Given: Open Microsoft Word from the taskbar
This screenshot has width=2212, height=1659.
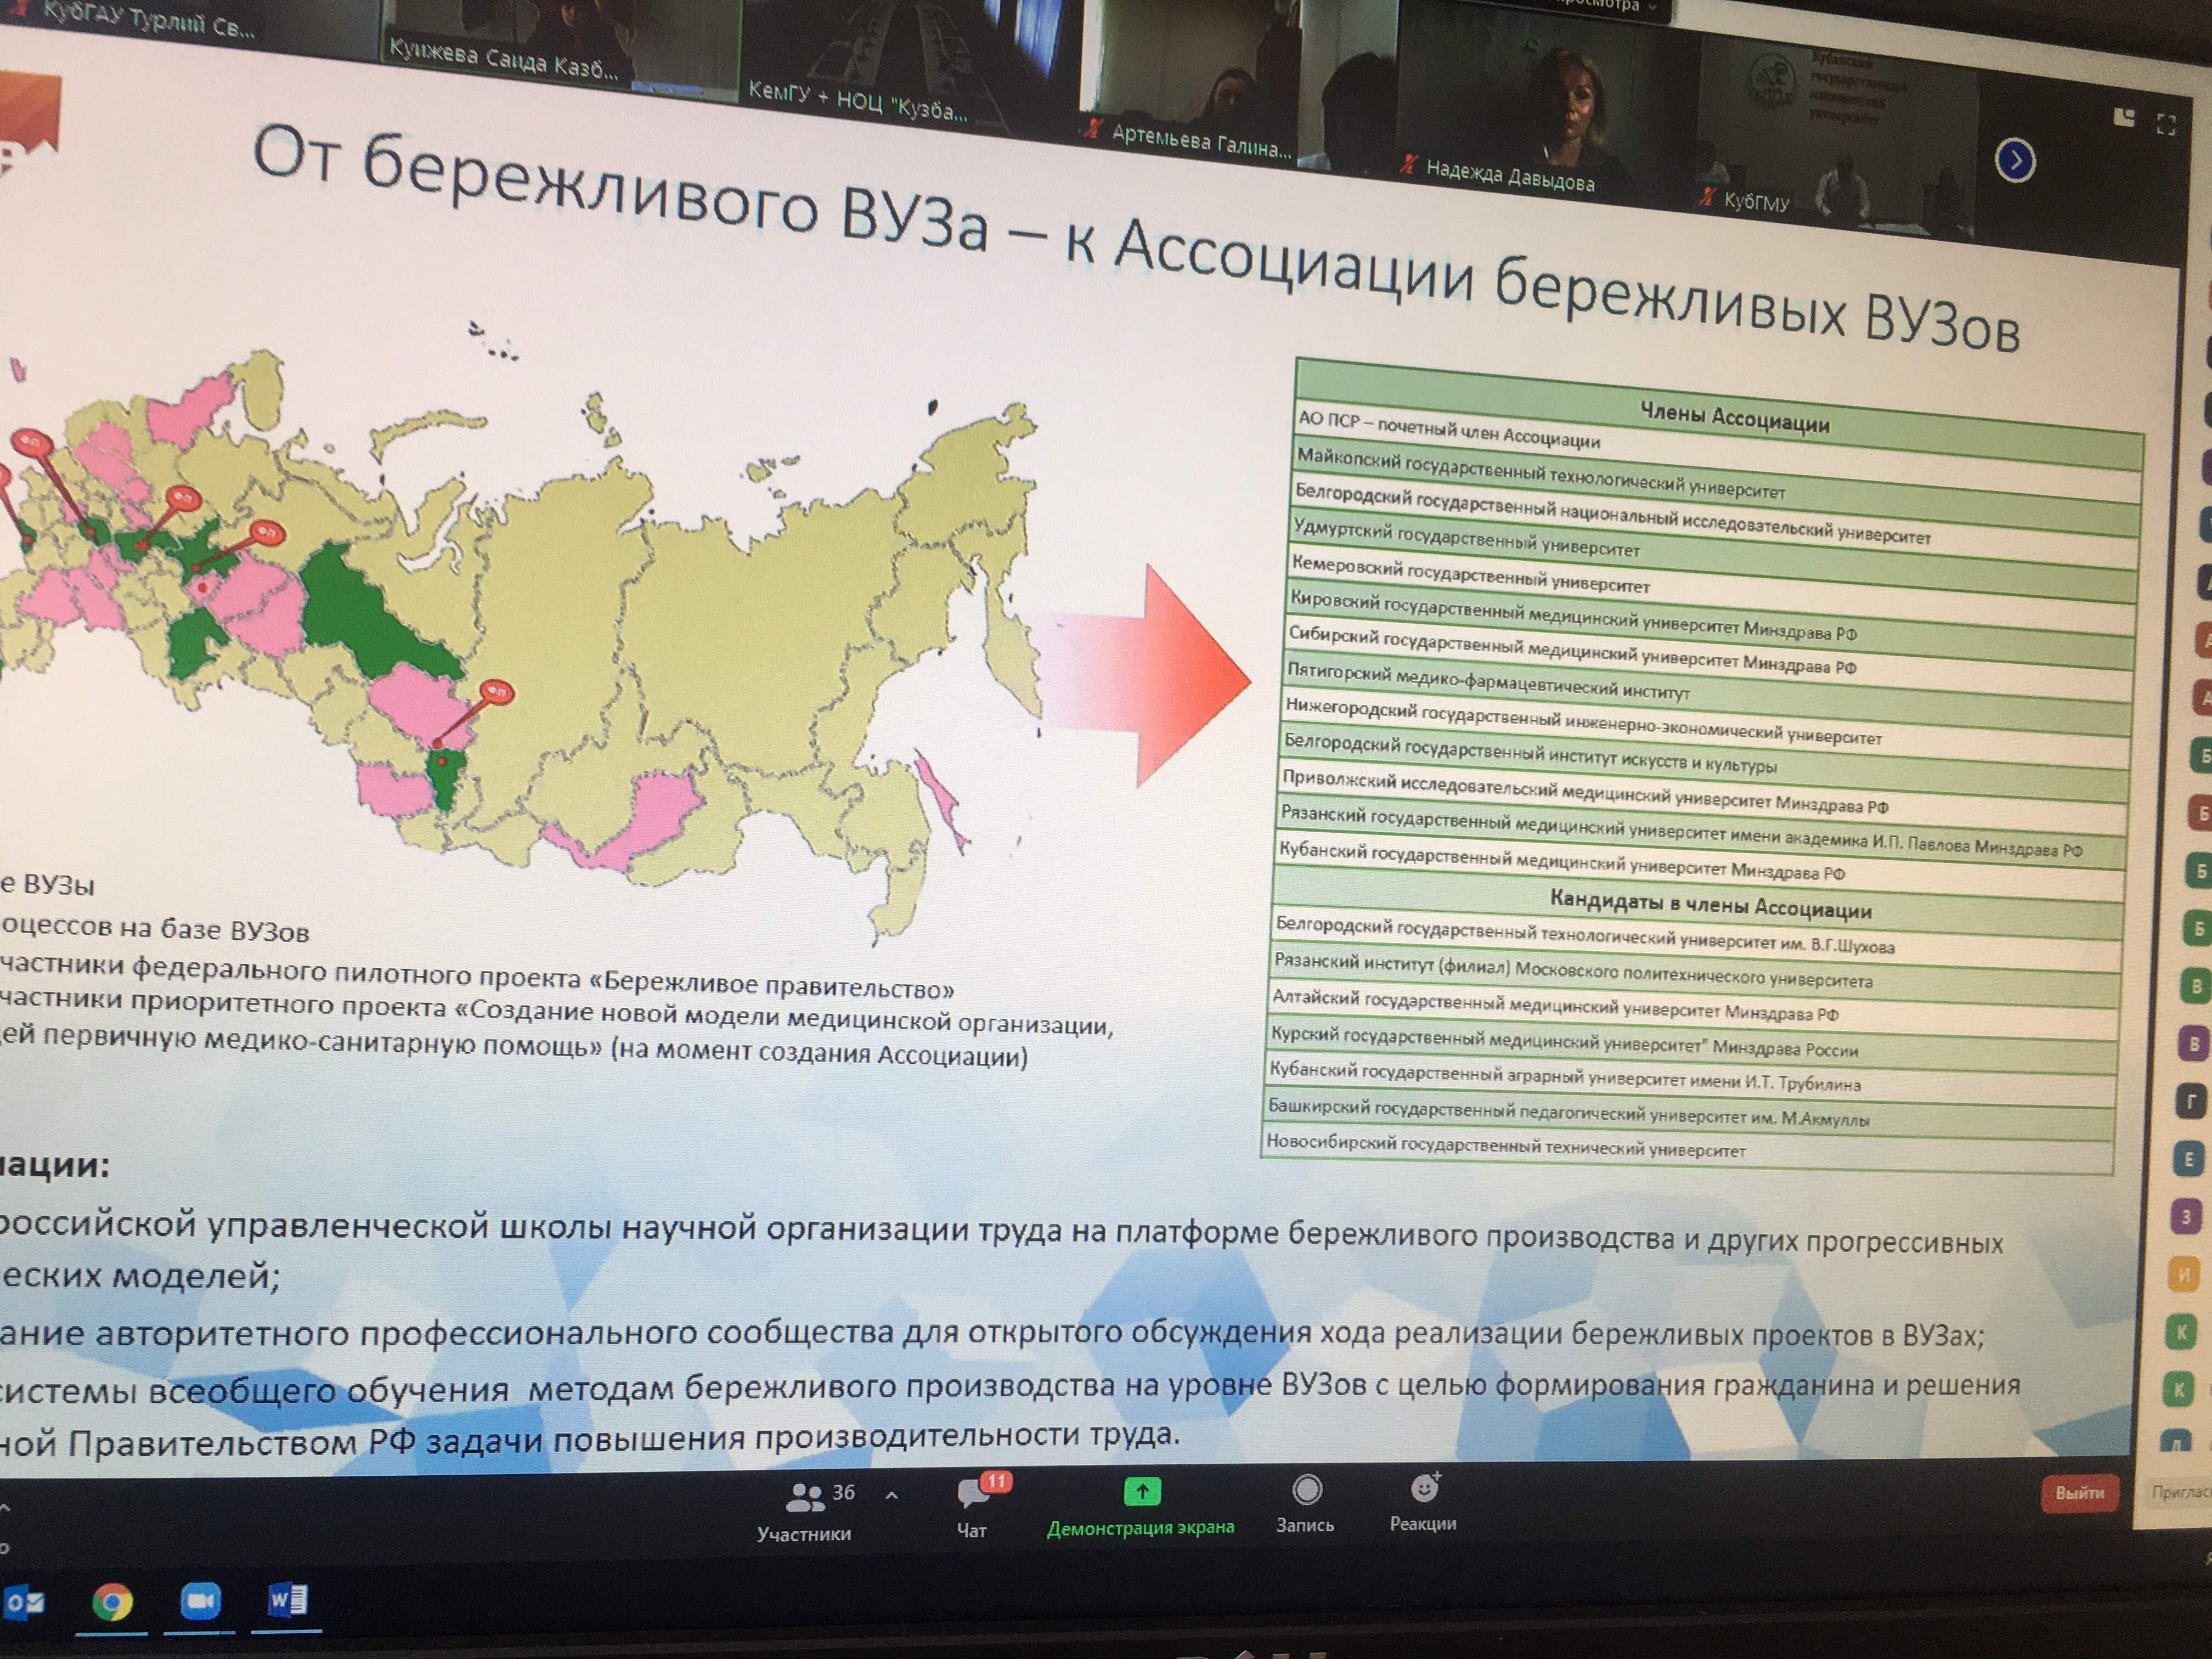Looking at the screenshot, I should click(286, 1601).
